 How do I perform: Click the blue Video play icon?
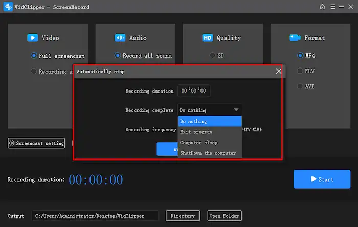32,38
